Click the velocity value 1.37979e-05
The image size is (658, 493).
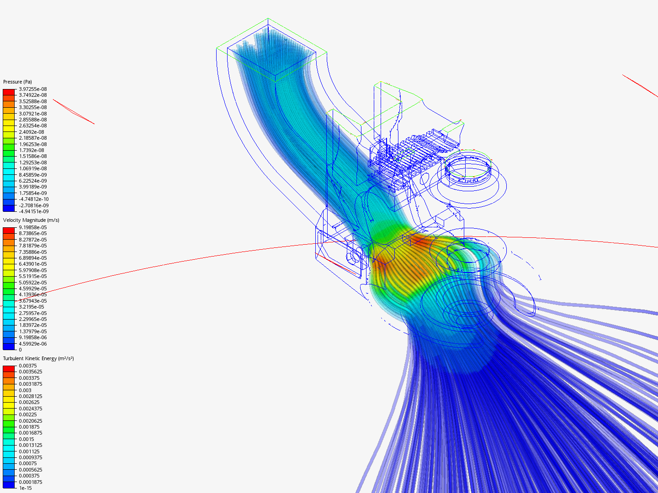point(33,331)
